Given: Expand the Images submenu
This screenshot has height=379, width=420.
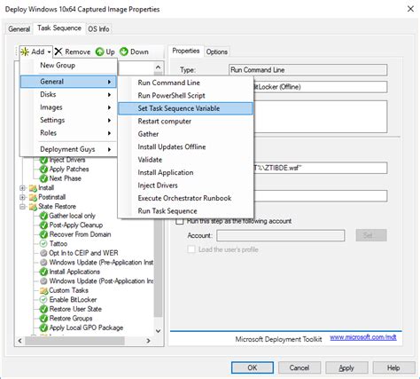Looking at the screenshot, I should click(68, 107).
